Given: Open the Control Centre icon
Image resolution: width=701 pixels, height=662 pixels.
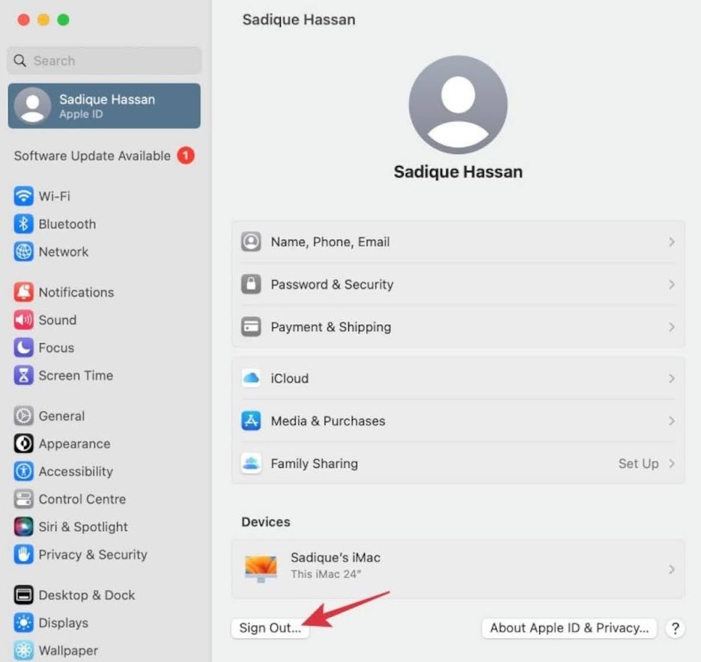Looking at the screenshot, I should [x=23, y=499].
